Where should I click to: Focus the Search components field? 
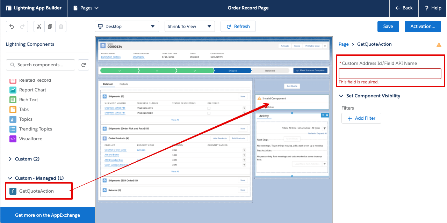pyautogui.click(x=41, y=65)
